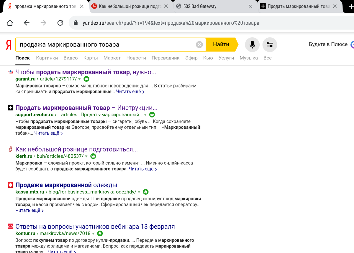Open result 'Как небольшой рознице подготовиться...'

point(77,149)
